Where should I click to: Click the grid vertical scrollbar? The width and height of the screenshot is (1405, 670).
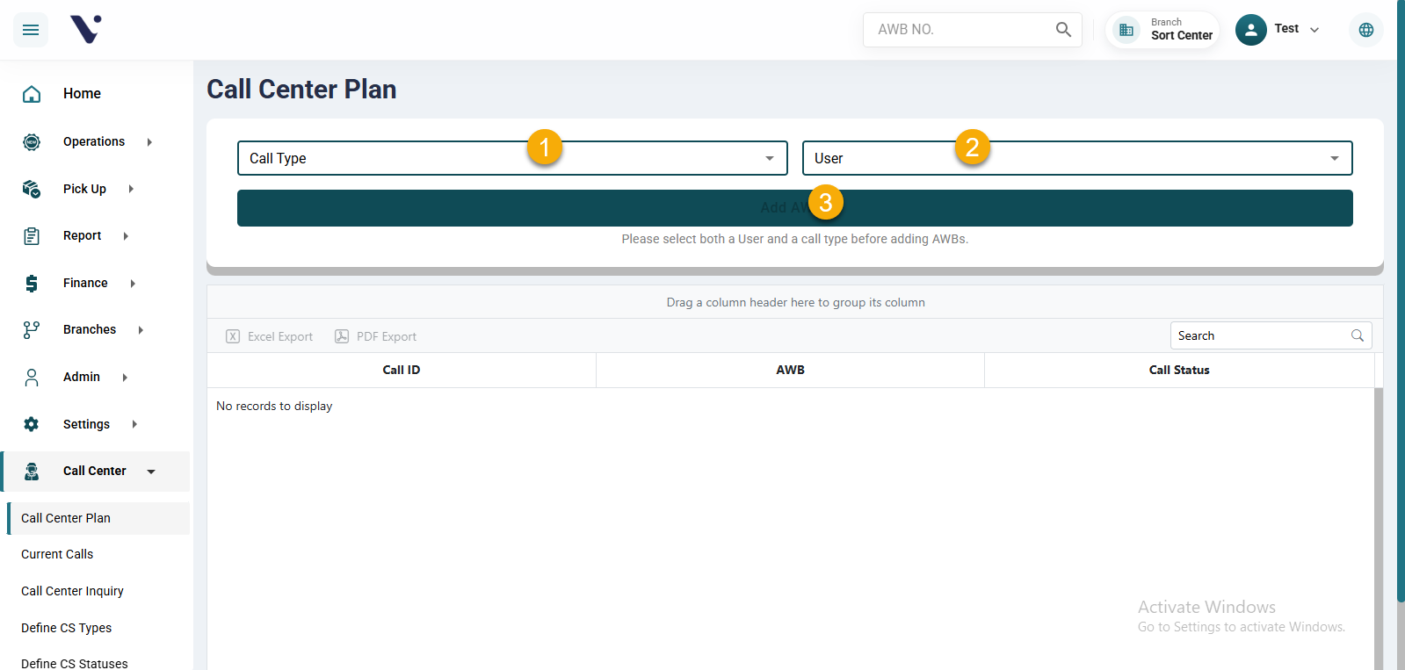(x=1379, y=527)
